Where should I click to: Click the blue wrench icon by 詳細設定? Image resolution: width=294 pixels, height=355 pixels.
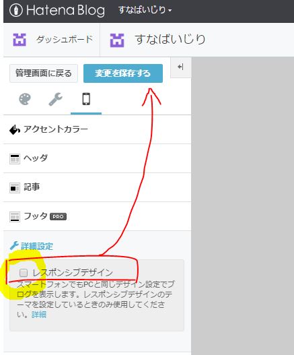[x=15, y=245]
